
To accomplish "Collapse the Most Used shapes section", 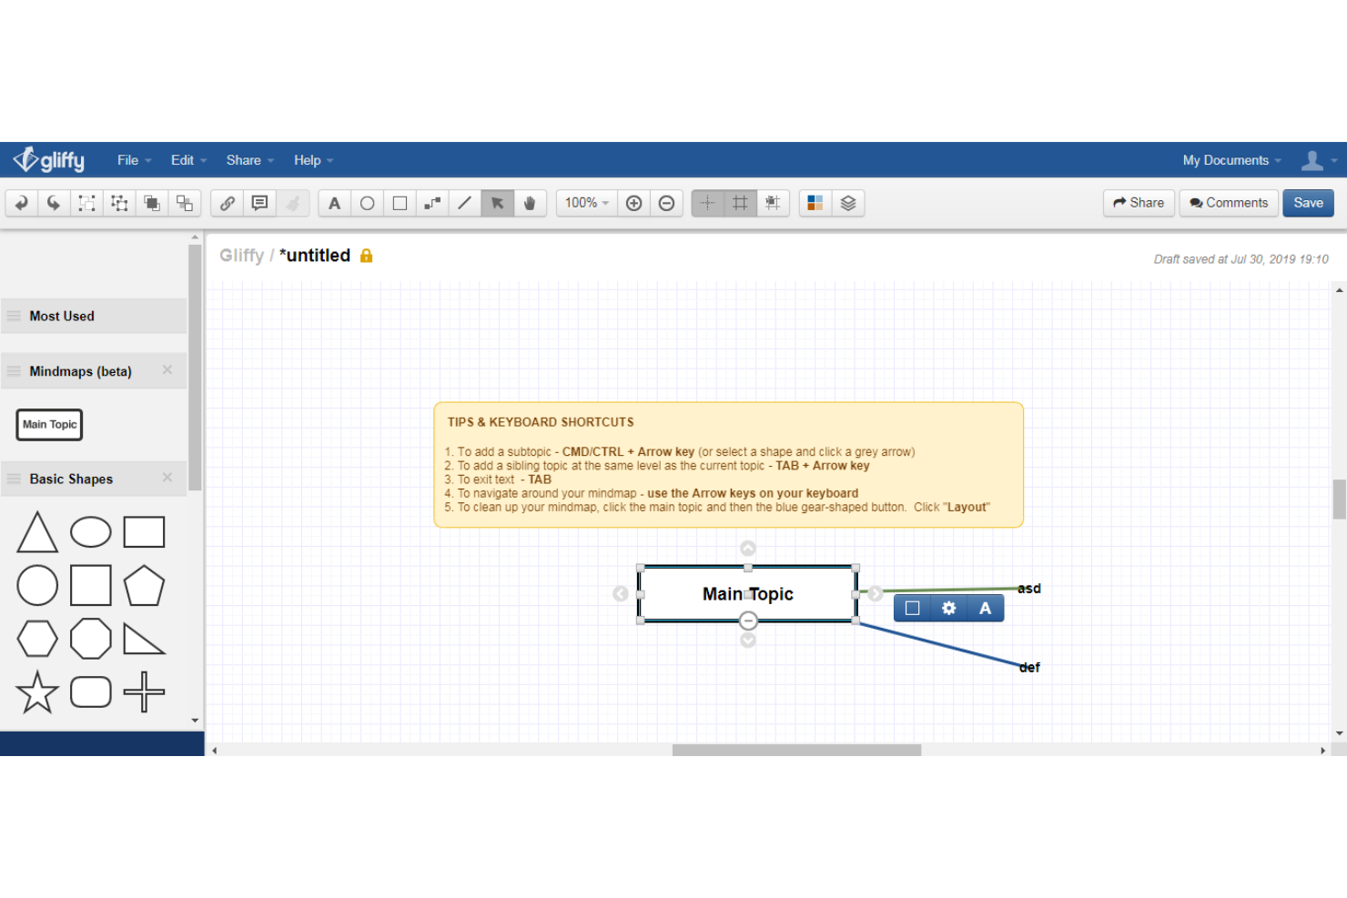I will 94,316.
